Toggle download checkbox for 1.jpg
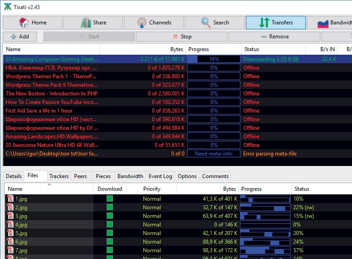 coord(110,198)
